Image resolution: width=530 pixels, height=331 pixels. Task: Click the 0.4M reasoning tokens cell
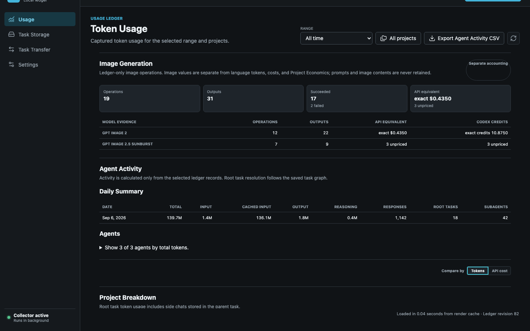coord(352,218)
